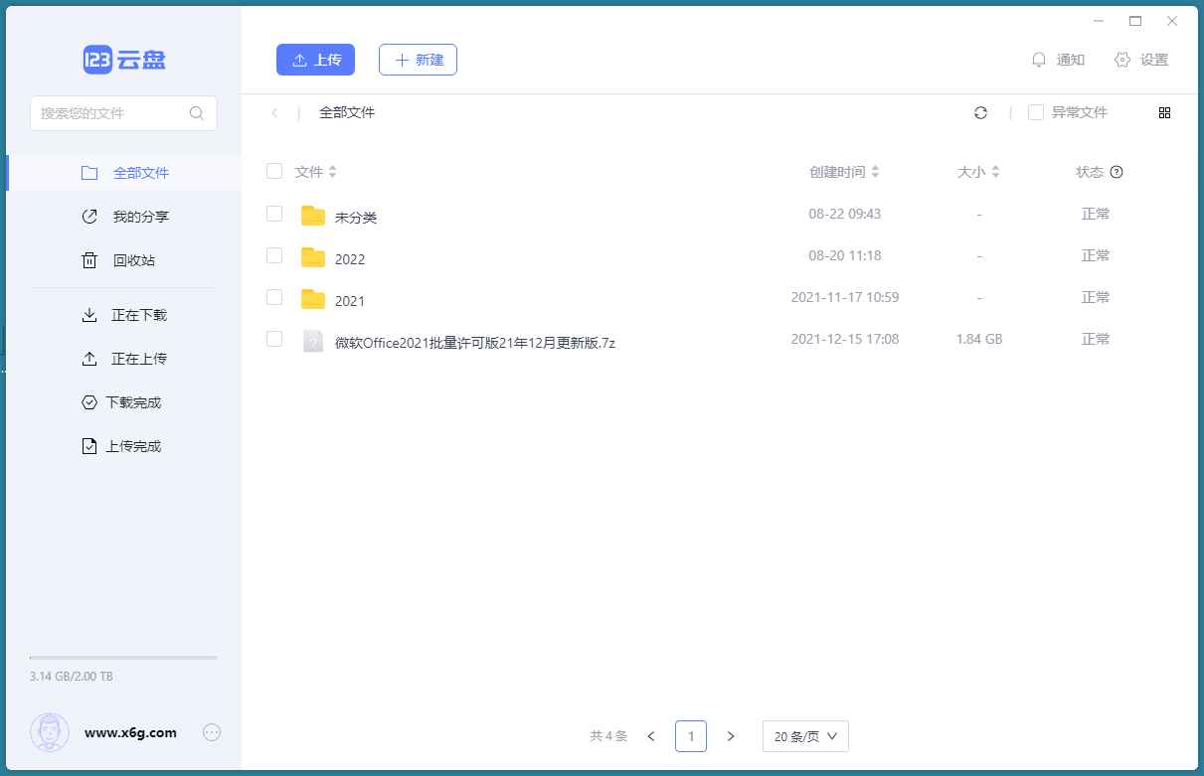Visit the www.x6g.com link
The image size is (1204, 776).
tap(127, 732)
